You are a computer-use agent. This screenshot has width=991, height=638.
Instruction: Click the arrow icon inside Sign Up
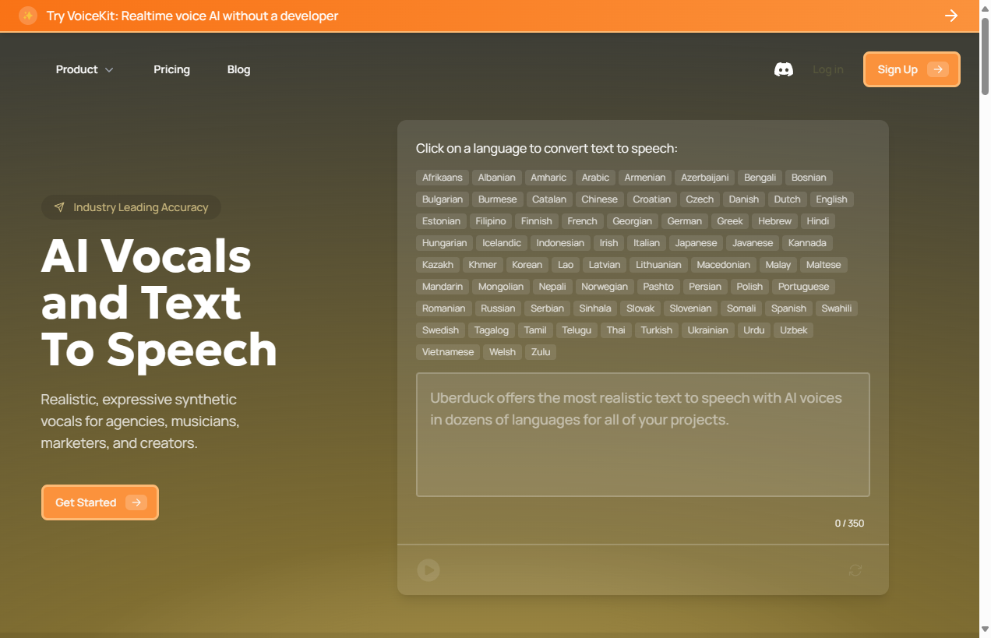938,69
